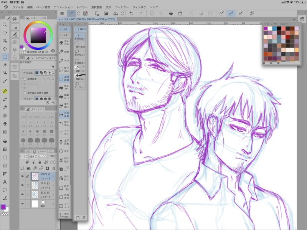Click the 上下反転 flip vertical button

click(64, 142)
